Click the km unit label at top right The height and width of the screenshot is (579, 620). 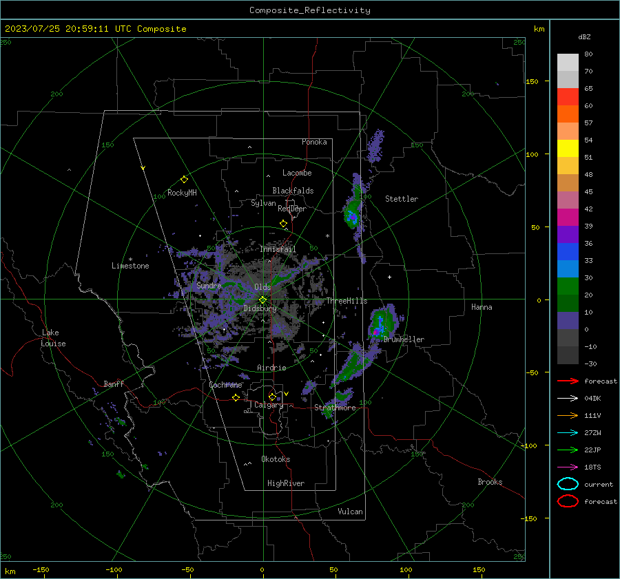(x=539, y=29)
